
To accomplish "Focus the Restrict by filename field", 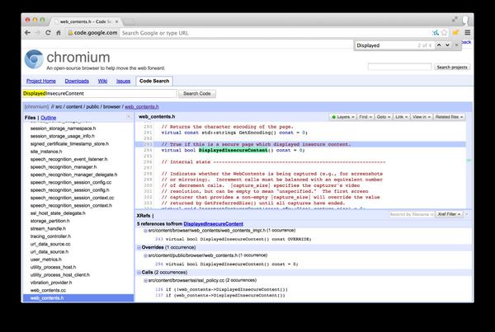I will click(x=412, y=214).
